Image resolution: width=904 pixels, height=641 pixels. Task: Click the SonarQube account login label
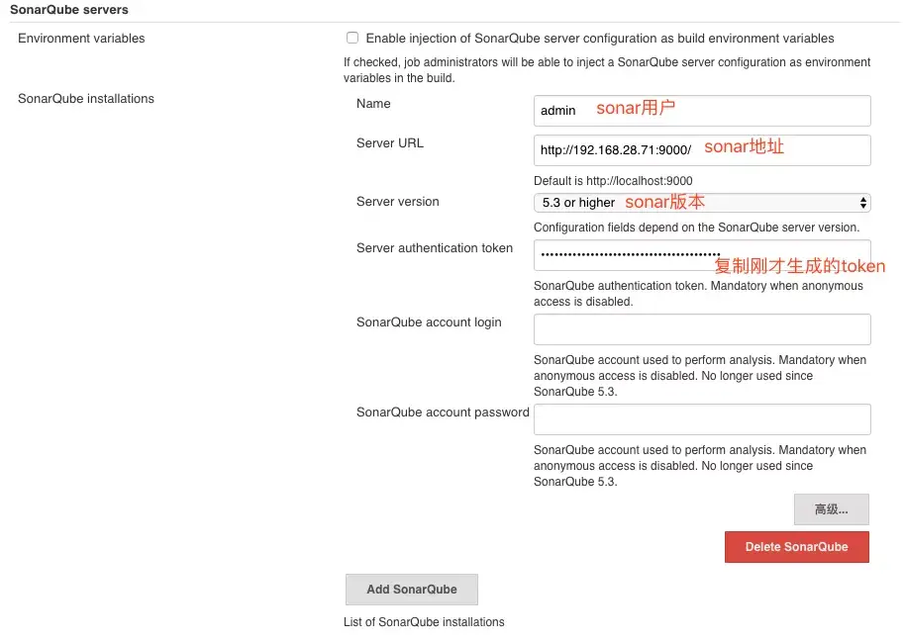tap(429, 322)
